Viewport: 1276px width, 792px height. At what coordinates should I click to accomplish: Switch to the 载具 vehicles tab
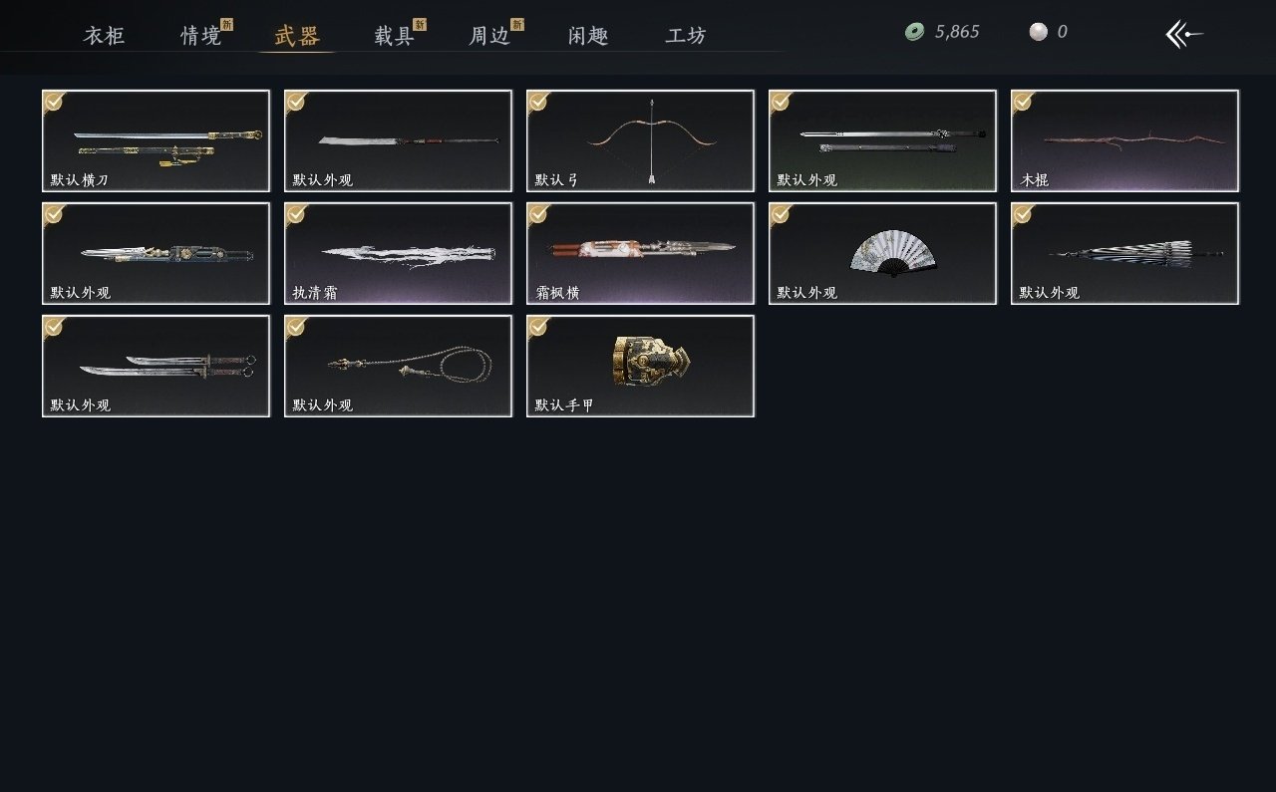tap(395, 36)
